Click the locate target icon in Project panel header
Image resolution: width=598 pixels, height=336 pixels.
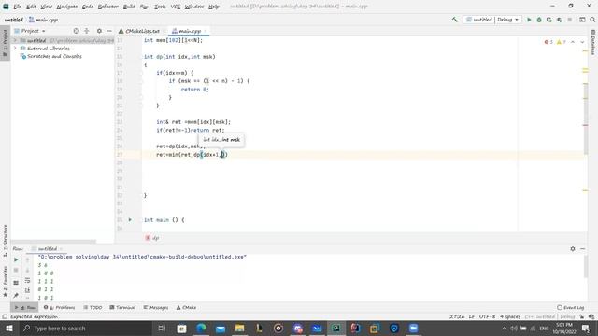(x=76, y=31)
